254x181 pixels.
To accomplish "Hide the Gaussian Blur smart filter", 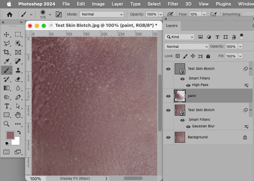I will (x=188, y=127).
